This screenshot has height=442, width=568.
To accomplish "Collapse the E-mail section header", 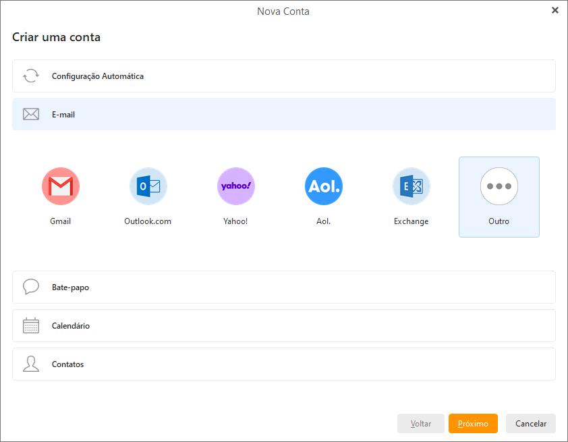I will click(x=284, y=114).
